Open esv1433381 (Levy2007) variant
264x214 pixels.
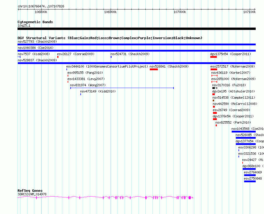tap(86, 79)
